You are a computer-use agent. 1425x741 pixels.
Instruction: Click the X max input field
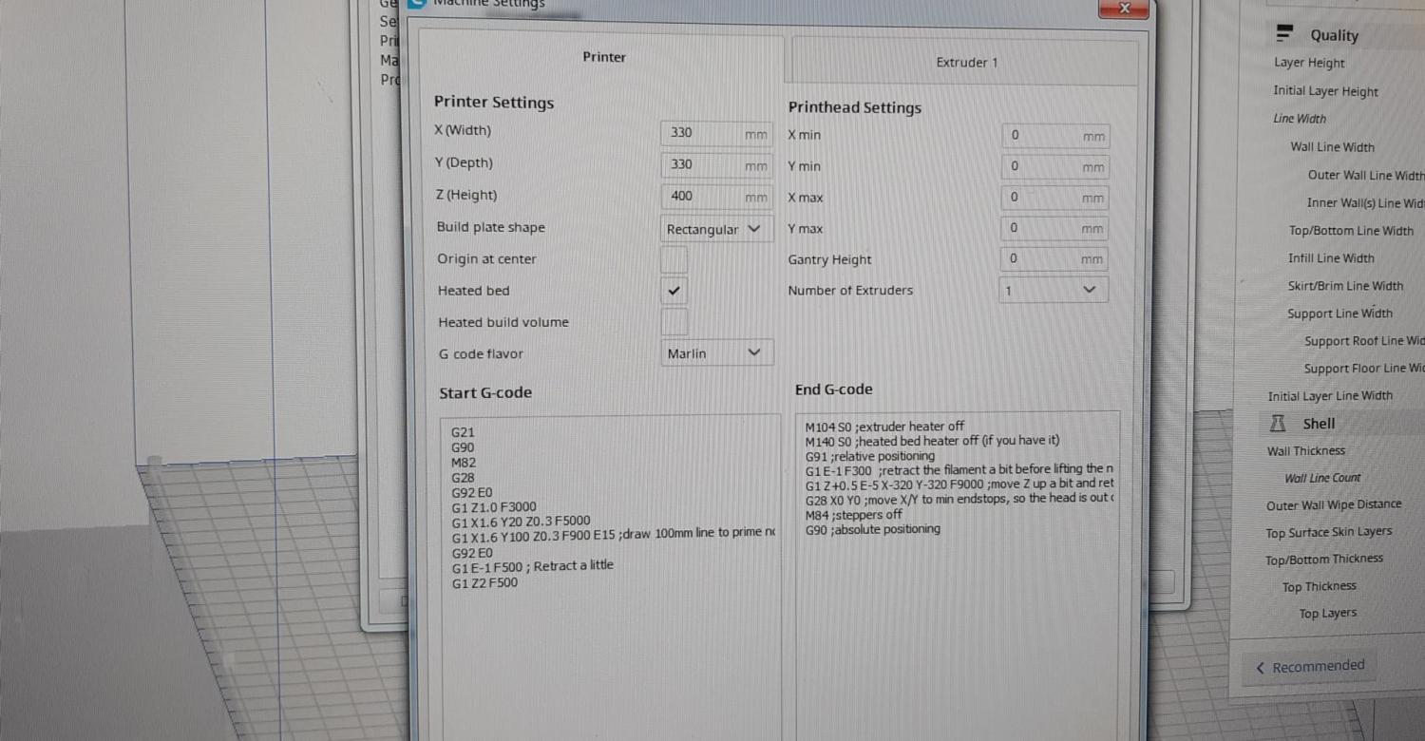pyautogui.click(x=1054, y=198)
